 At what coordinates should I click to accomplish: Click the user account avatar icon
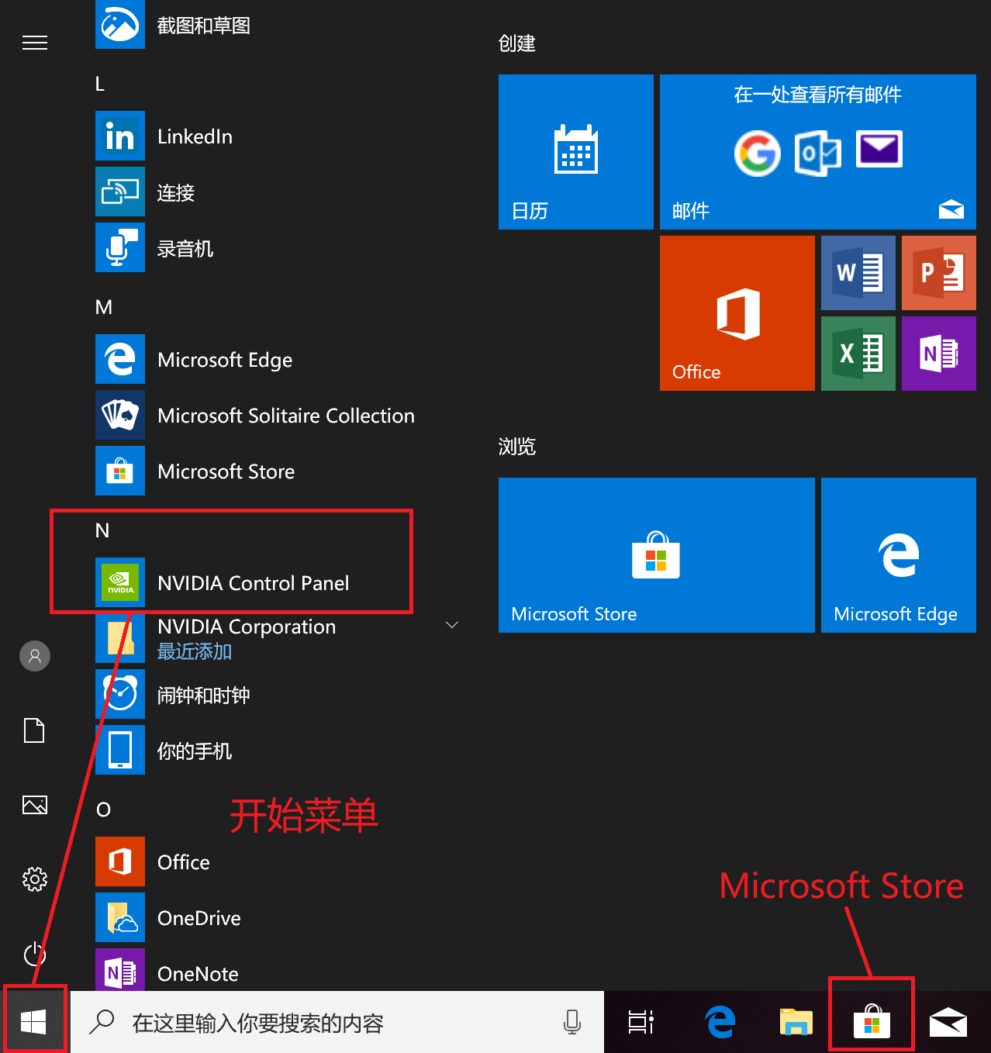35,656
